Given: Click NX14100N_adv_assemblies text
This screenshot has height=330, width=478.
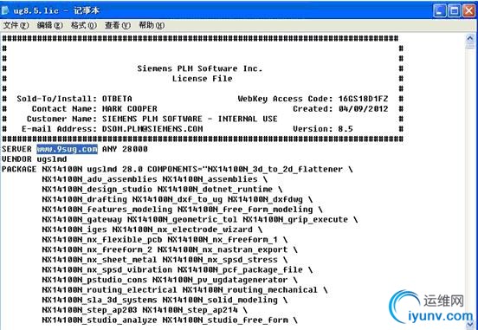Looking at the screenshot, I should [x=100, y=179].
